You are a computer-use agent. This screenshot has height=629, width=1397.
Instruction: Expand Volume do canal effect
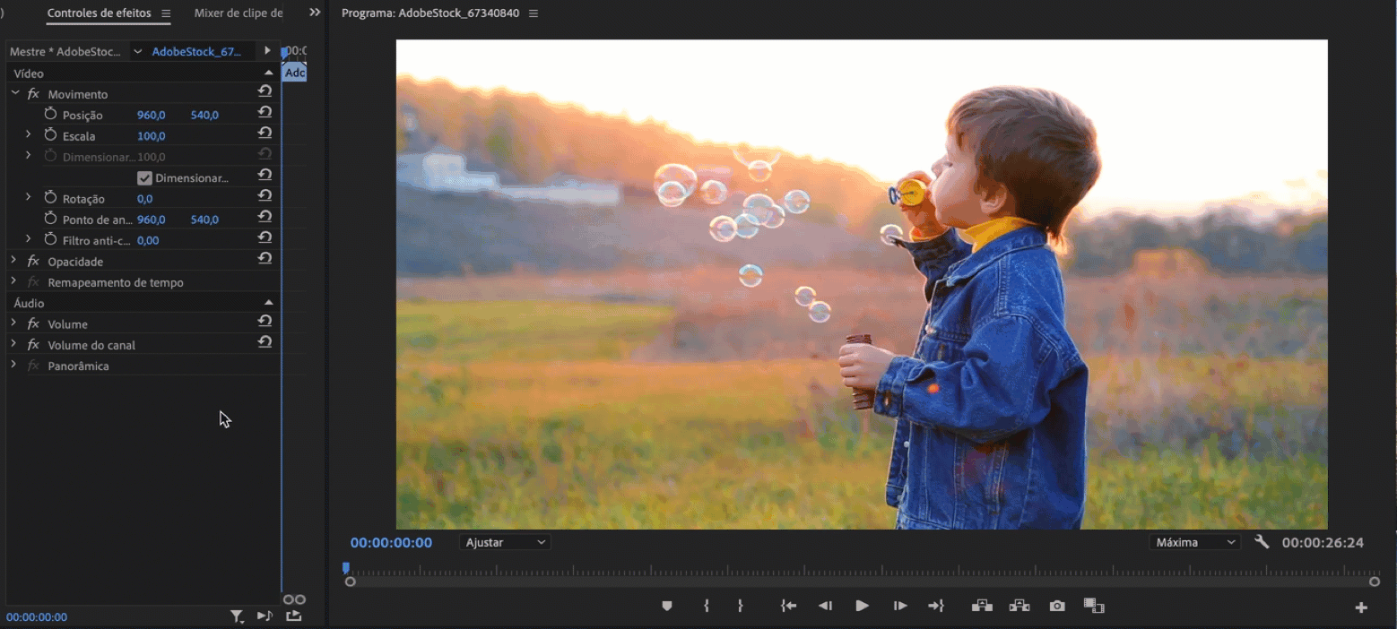click(13, 344)
